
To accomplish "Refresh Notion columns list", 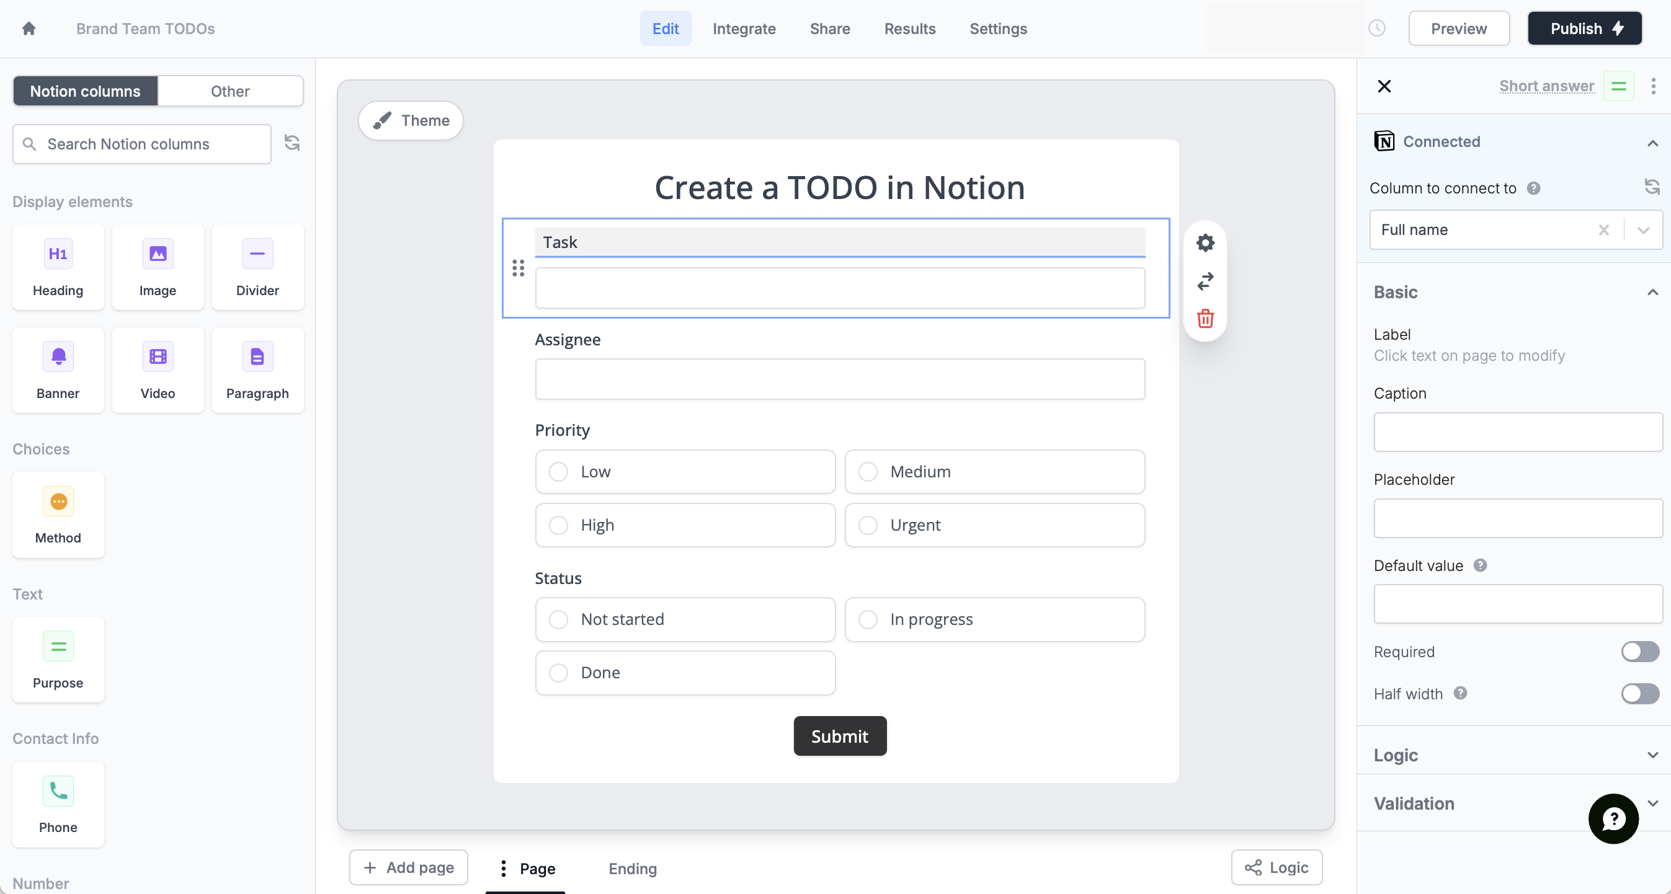I will [292, 143].
